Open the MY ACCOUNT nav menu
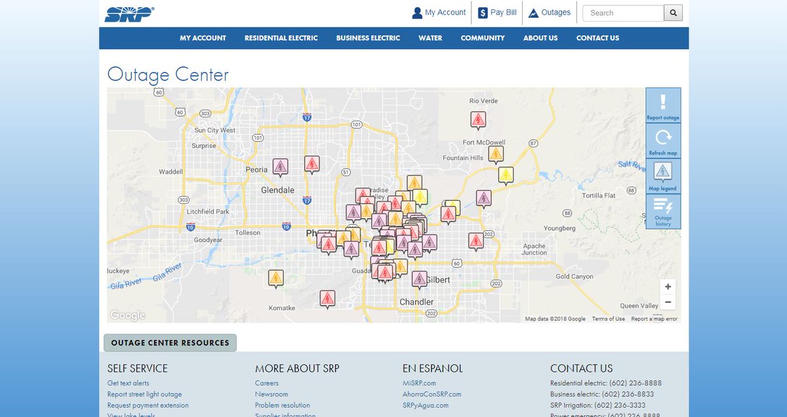 203,38
